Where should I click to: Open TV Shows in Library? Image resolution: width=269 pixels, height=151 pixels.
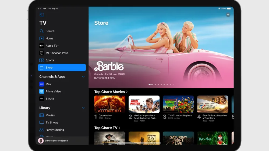click(x=52, y=123)
